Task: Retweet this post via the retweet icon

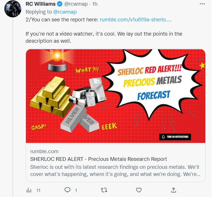Action: (104, 190)
